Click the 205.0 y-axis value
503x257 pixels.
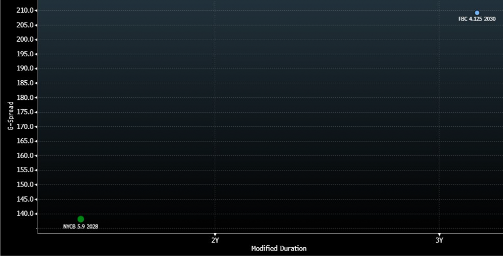pos(24,25)
